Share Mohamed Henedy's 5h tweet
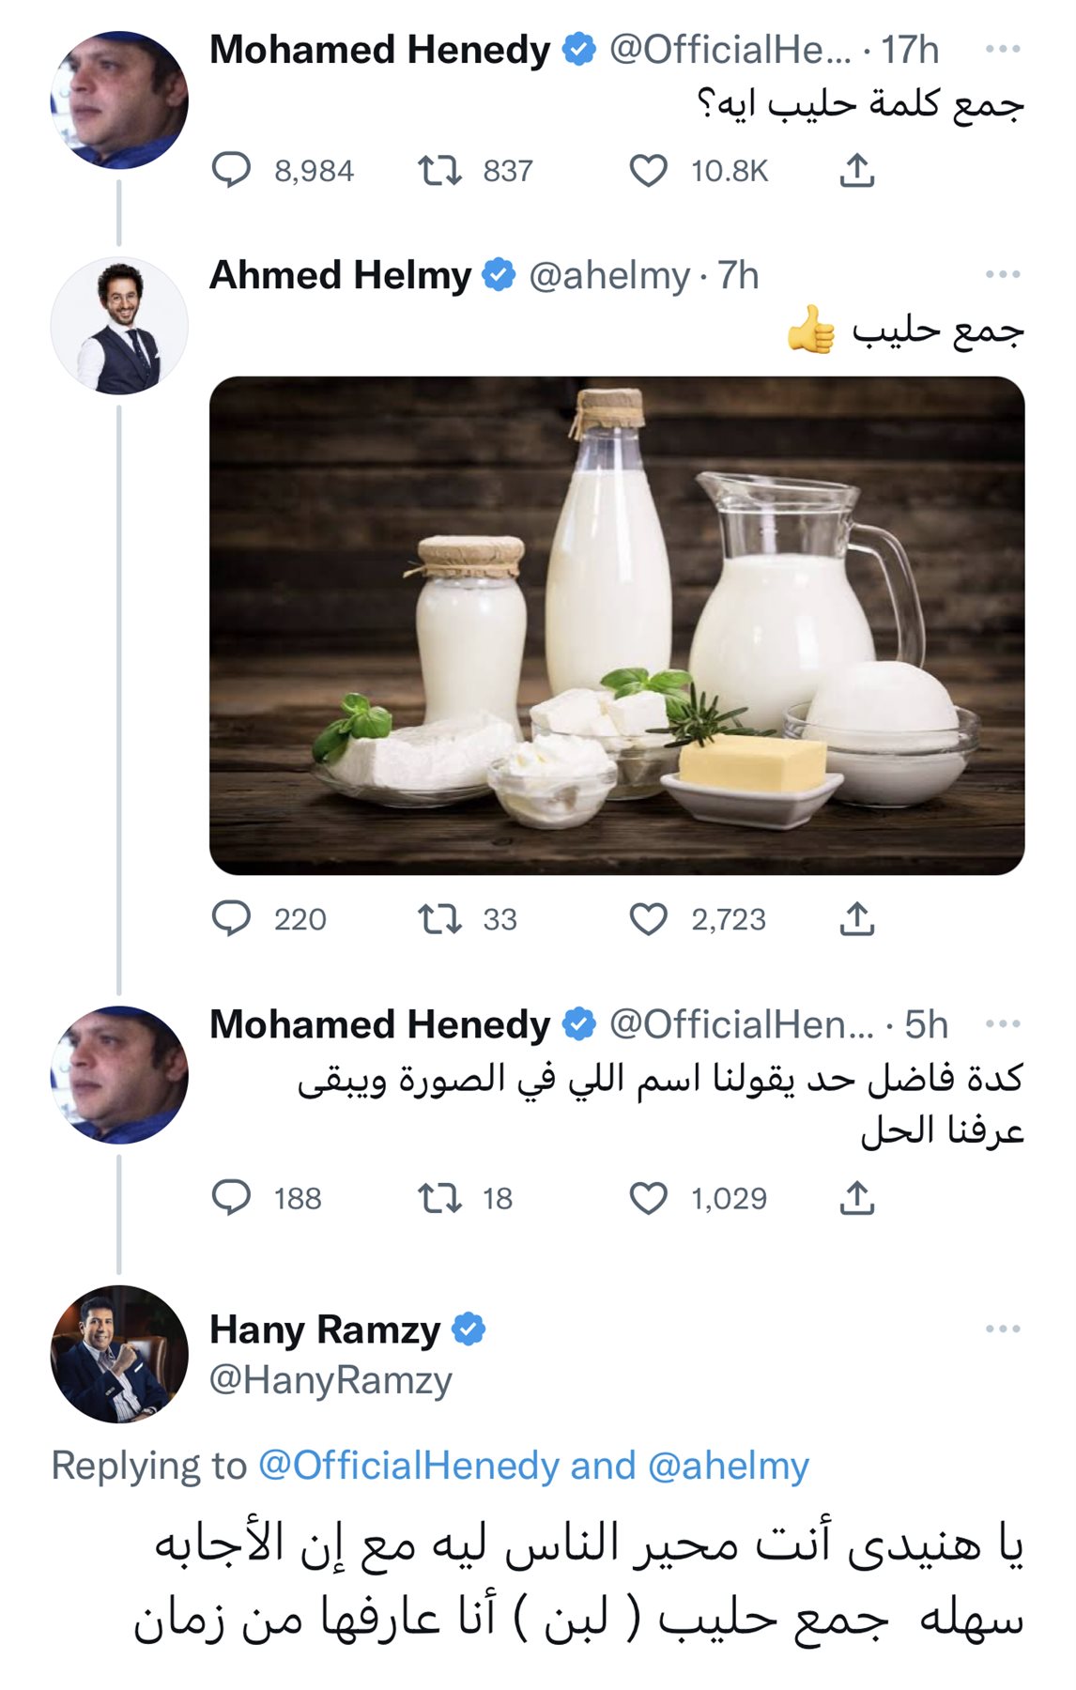 856,1198
